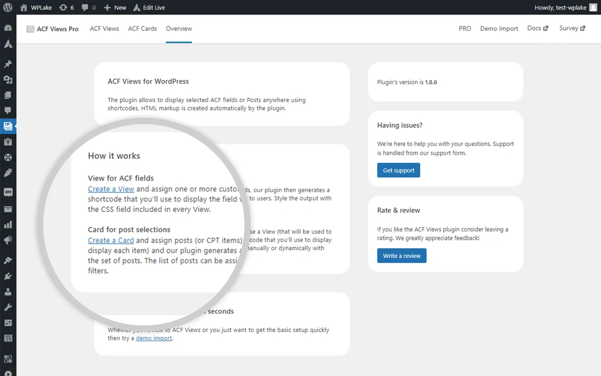Screen dimensions: 601x376
Task: Open the updates indicator showing 6
Action: click(x=66, y=8)
